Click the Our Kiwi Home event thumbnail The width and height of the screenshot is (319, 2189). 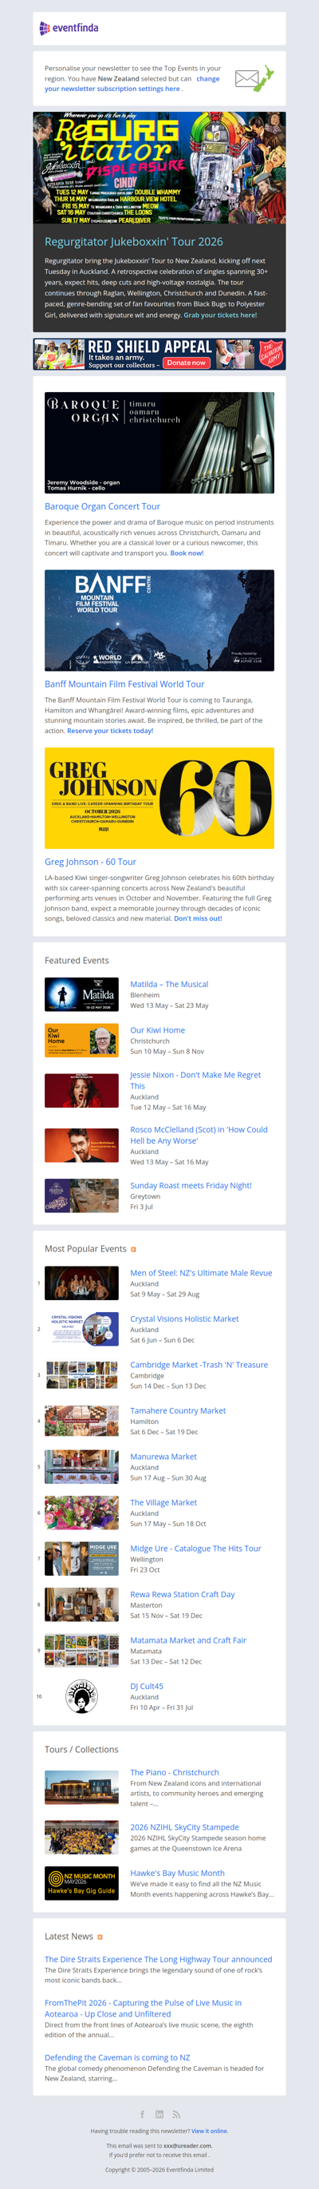coord(81,1040)
